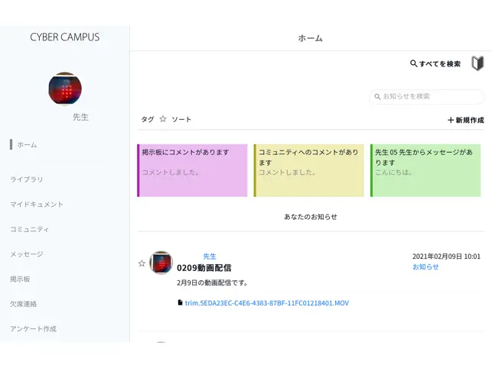Click the CYBER CAMPUS logo text
492x368 pixels.
pyautogui.click(x=65, y=37)
